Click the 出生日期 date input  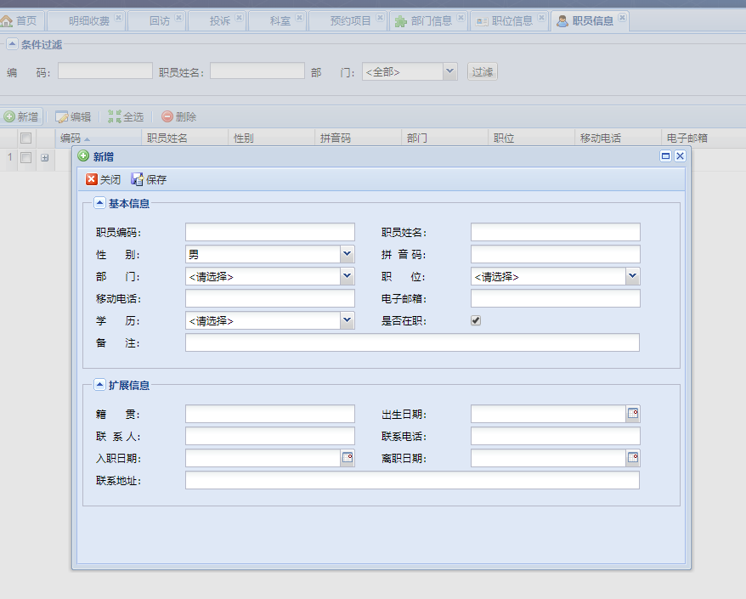(x=549, y=414)
